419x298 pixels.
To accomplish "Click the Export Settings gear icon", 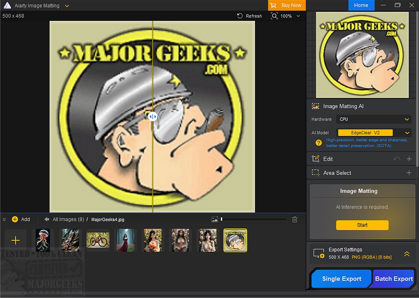I will (319, 254).
